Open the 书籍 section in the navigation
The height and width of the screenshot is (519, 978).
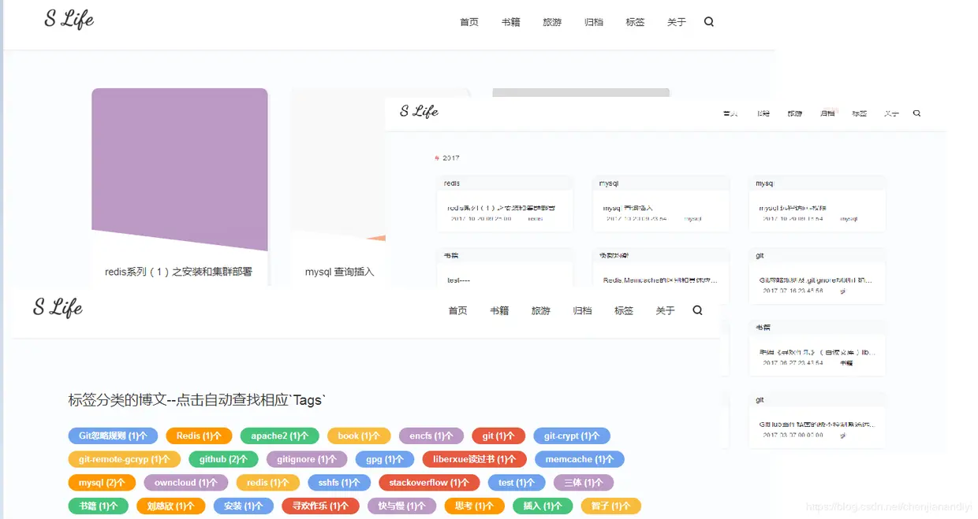[x=510, y=21]
